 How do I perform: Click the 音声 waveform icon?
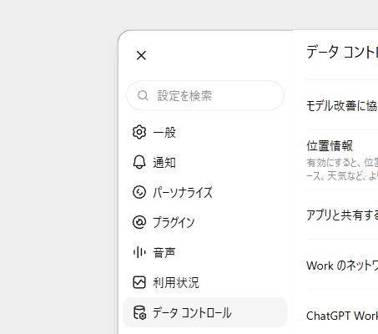139,252
